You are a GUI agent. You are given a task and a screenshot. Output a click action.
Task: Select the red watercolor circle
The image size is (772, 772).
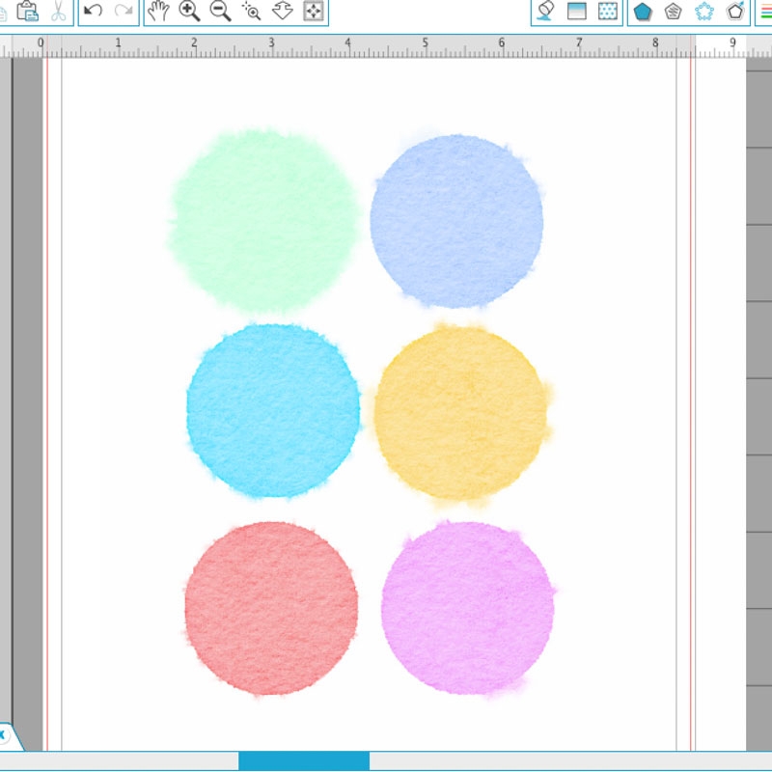pos(271,609)
